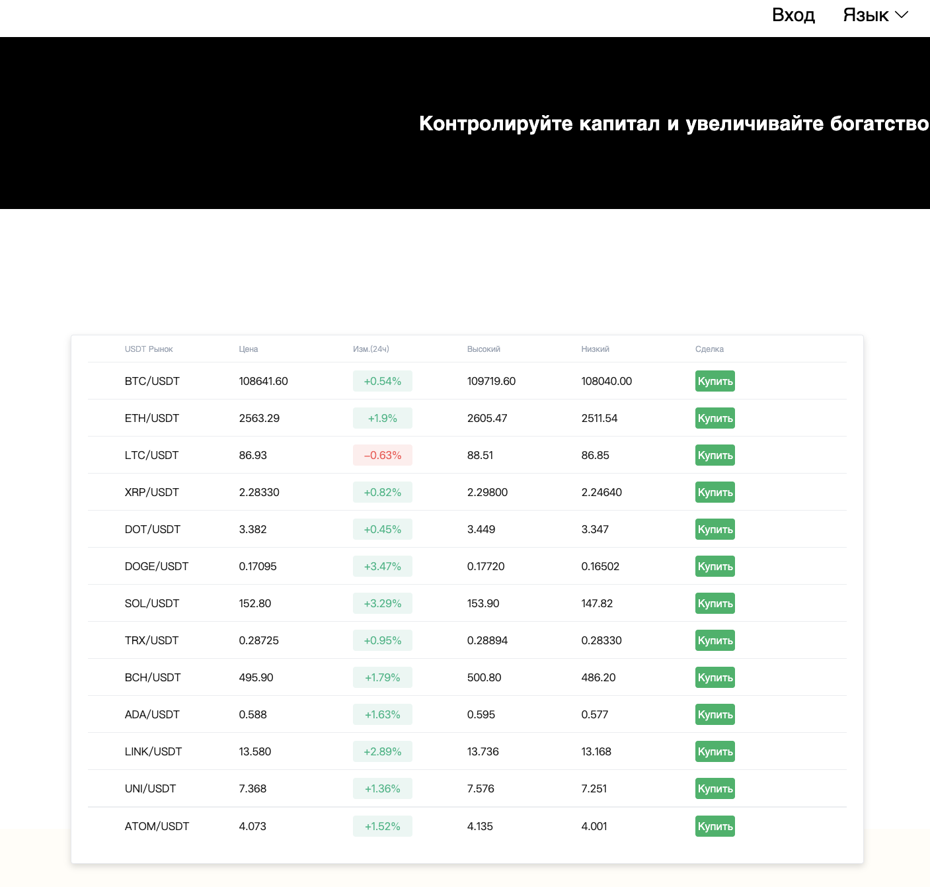Screen dimensions: 930x887
Task: Open the XRP/USDT pair name
Action: point(152,492)
